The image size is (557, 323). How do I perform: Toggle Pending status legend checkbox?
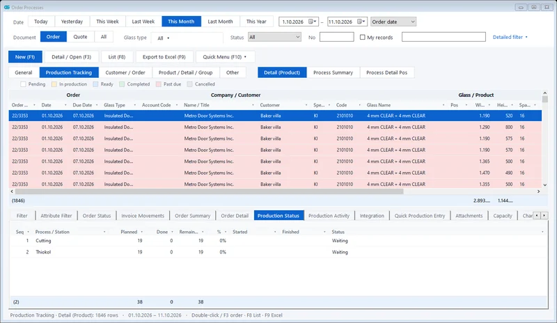click(23, 84)
